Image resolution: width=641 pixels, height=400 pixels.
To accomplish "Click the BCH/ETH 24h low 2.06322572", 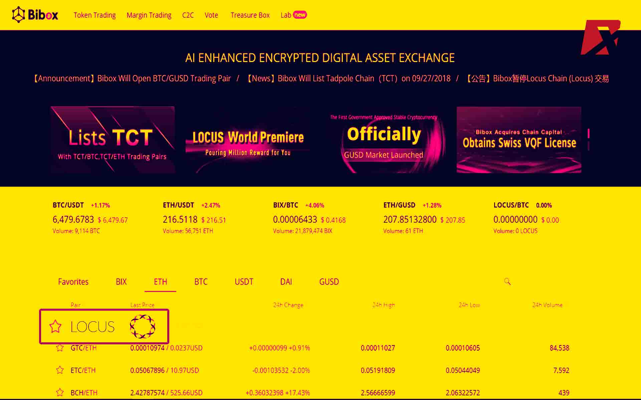I will [463, 393].
